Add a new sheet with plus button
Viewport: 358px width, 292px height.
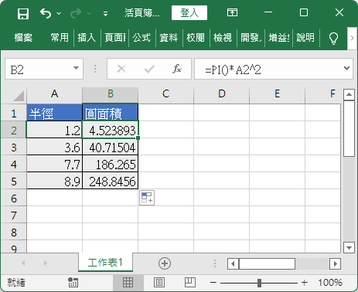point(165,263)
